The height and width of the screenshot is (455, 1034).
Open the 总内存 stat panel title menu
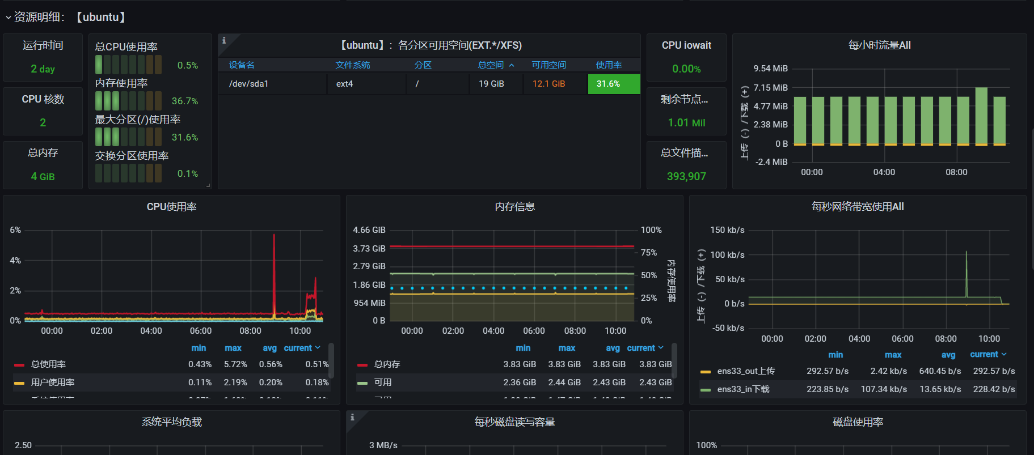(x=43, y=153)
